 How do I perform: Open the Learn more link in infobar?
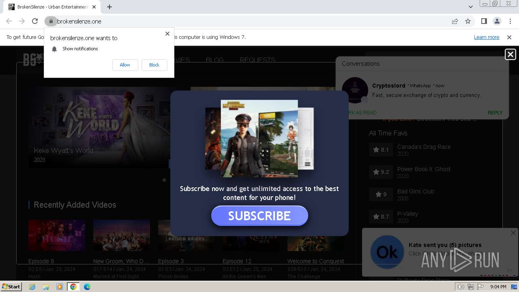(x=487, y=37)
